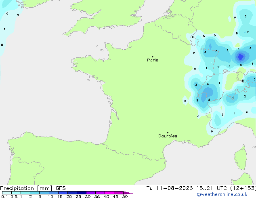Select the 2–5 mm legend swatch
Screen dimensions: 256x198
pyautogui.click(x=35, y=193)
